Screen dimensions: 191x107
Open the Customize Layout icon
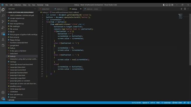point(172,5)
